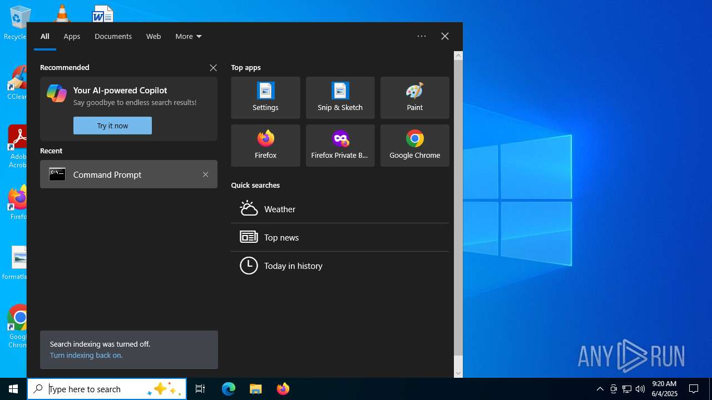Open Top news quick search
Viewport: 712px width, 400px height.
[340, 237]
